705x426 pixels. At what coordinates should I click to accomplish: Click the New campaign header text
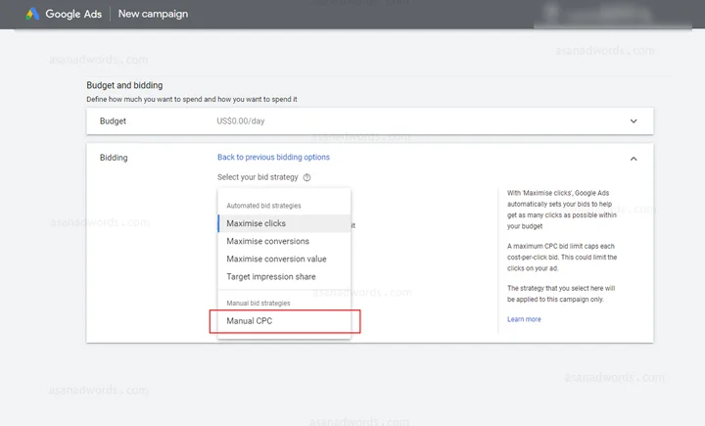click(x=153, y=14)
